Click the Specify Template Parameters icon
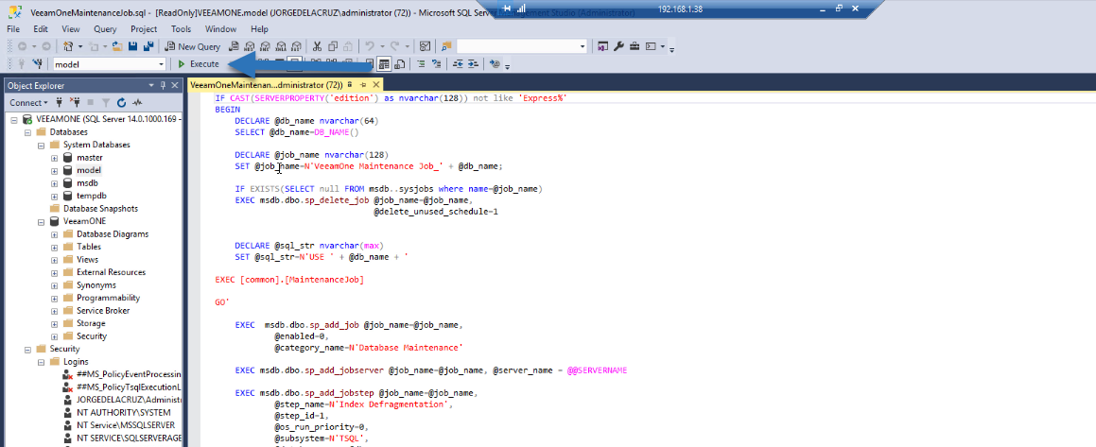 click(495, 64)
